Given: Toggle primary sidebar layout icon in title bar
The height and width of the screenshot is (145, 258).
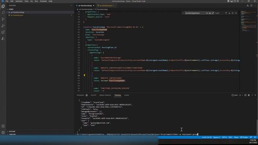Looking at the screenshot, I should click(x=229, y=1).
